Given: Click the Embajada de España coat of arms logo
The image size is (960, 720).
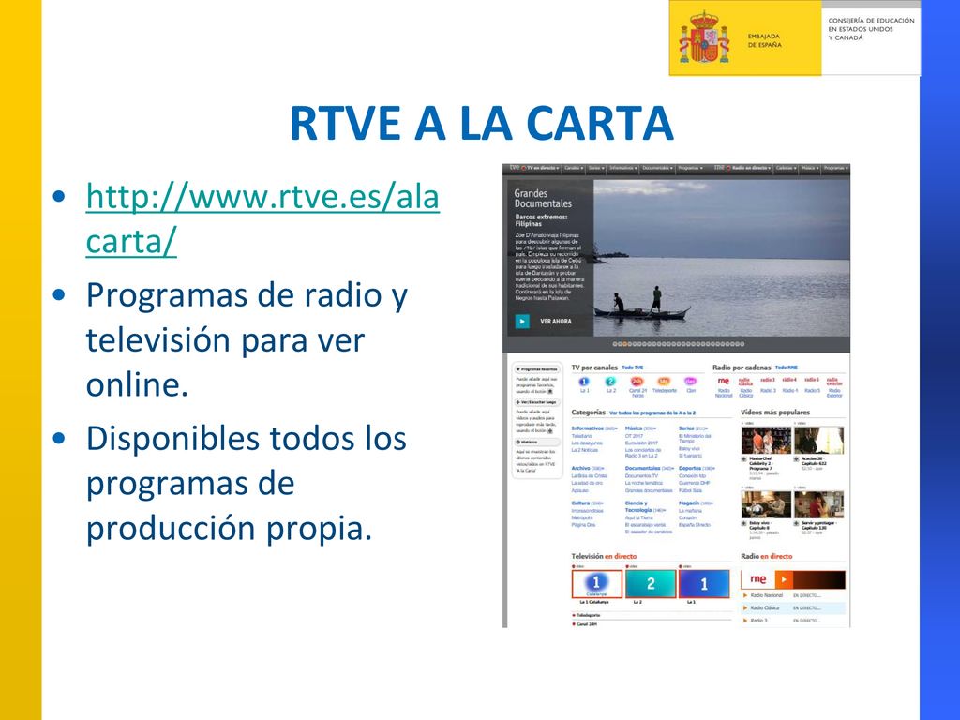Looking at the screenshot, I should 705,37.
